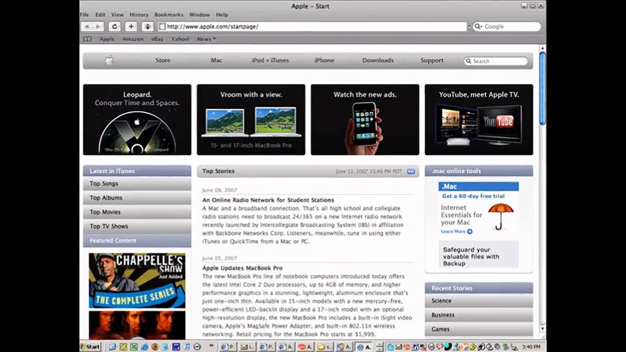Open the Student Stations radio network story
This screenshot has height=352, width=626.
(268, 200)
